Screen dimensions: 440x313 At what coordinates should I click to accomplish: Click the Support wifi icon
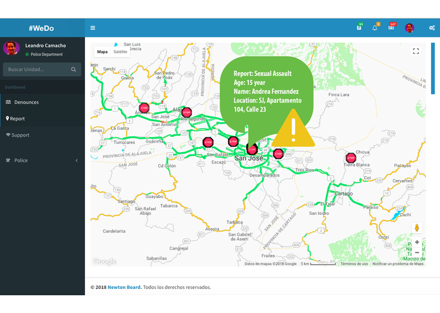[8, 135]
